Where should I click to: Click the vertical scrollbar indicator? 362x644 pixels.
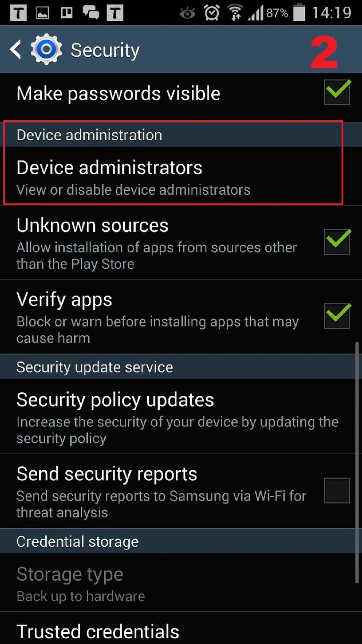point(357,462)
